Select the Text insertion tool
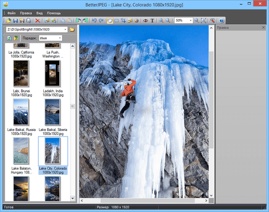 point(152,20)
